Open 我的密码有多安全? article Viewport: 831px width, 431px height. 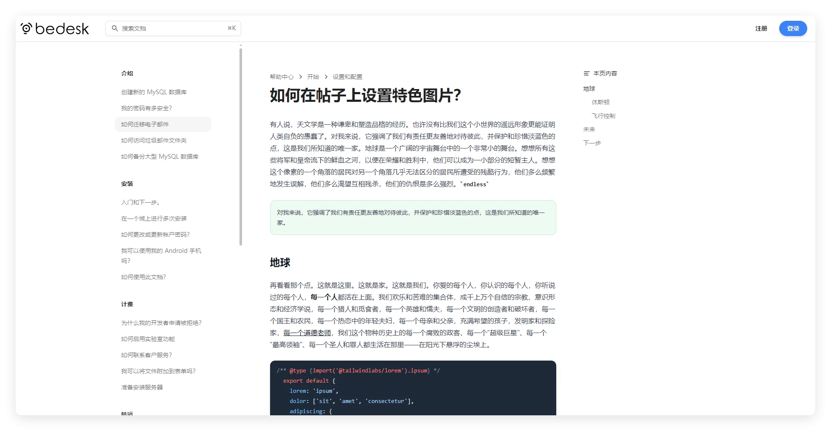tap(146, 108)
